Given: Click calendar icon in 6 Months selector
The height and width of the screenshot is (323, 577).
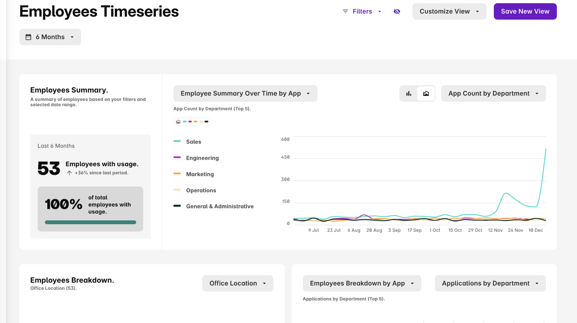Looking at the screenshot, I should [28, 37].
